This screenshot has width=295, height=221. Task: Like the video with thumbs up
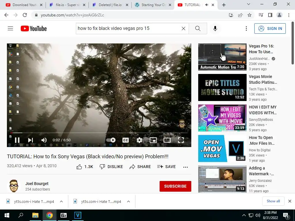(85, 167)
